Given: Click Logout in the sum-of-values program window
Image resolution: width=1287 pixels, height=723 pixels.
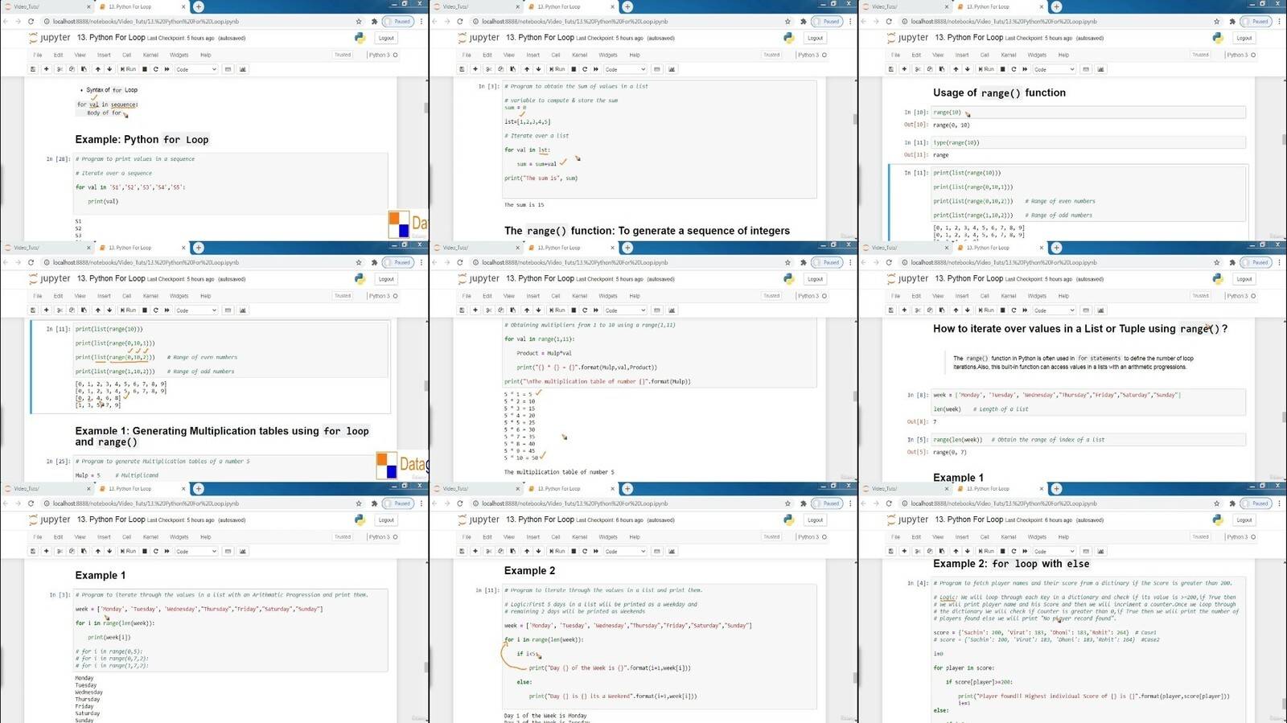Looking at the screenshot, I should (x=816, y=38).
